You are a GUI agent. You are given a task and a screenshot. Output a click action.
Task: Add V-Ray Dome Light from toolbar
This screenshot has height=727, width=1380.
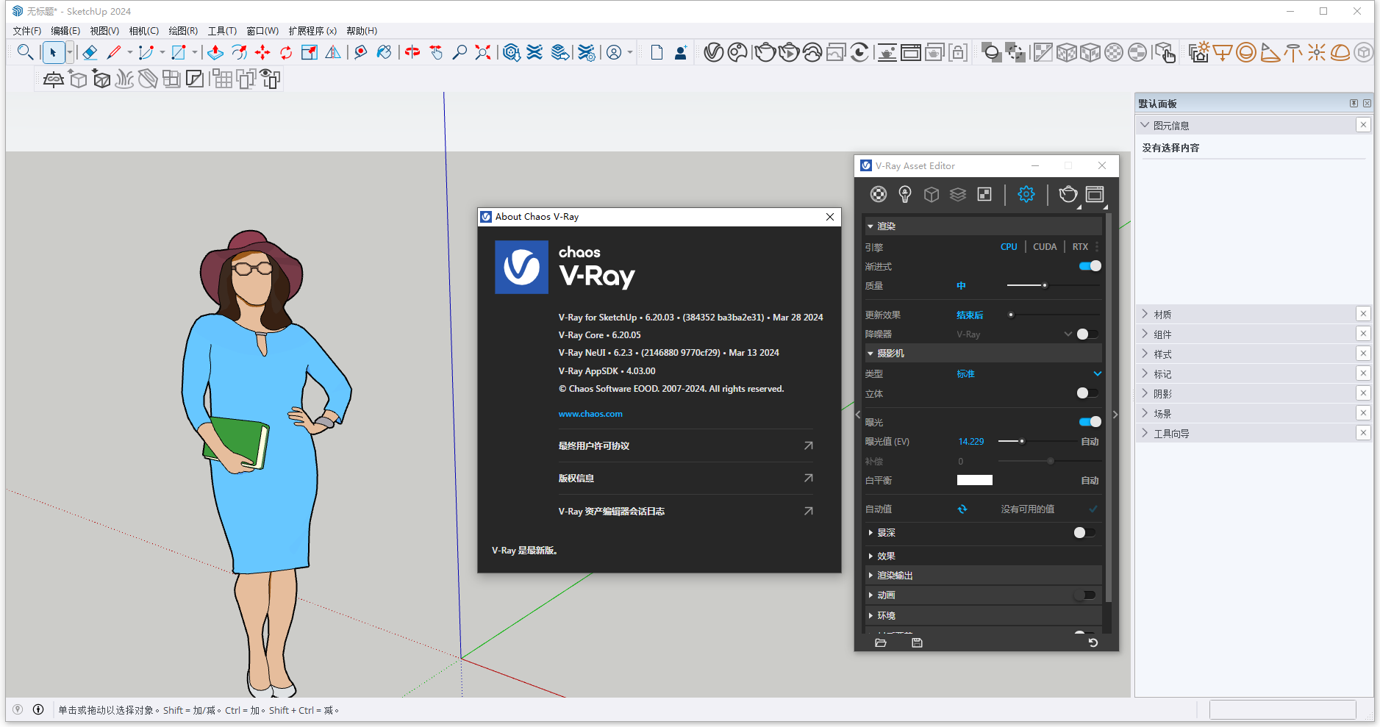[x=1340, y=52]
